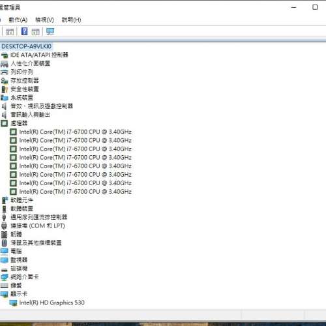Screen dimensions: 326x326
Task: Click the drive icon beside 磁碟機
Action: 4,270
